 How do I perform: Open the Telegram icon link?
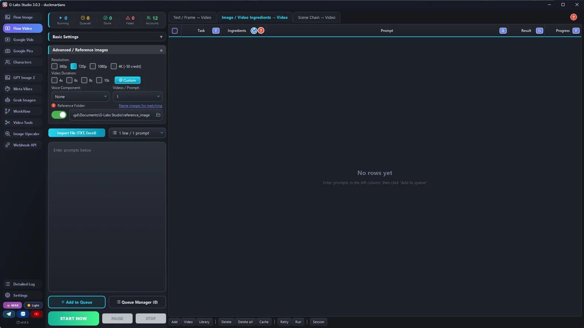(x=9, y=314)
